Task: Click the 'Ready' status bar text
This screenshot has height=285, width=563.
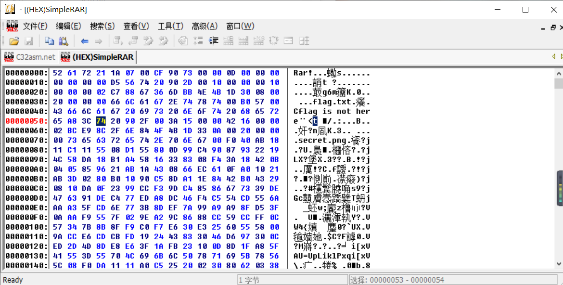Action: (x=13, y=280)
